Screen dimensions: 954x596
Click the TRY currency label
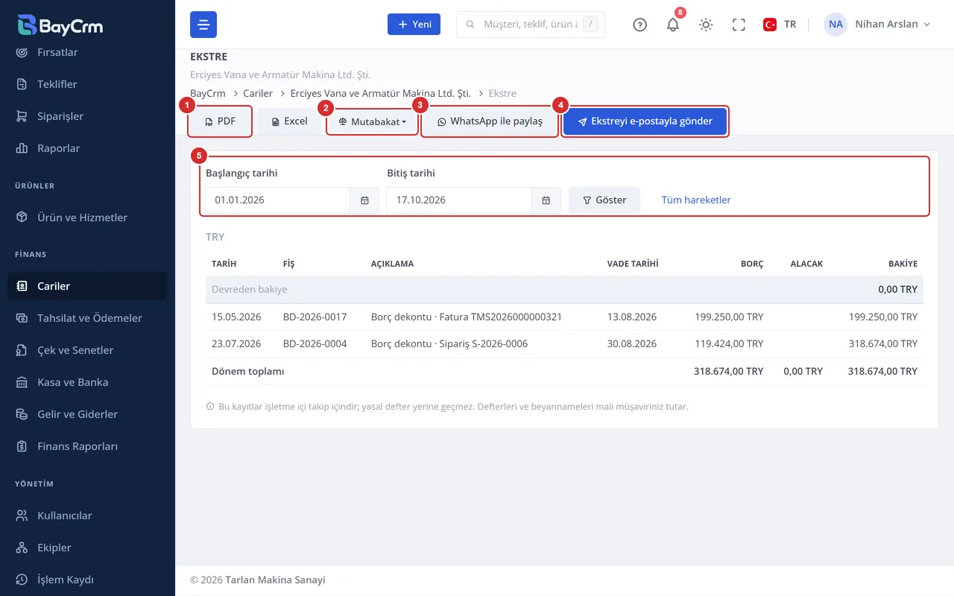(215, 237)
